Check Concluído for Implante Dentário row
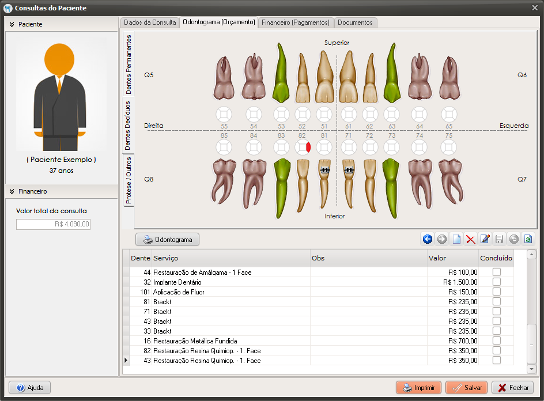 click(x=496, y=282)
